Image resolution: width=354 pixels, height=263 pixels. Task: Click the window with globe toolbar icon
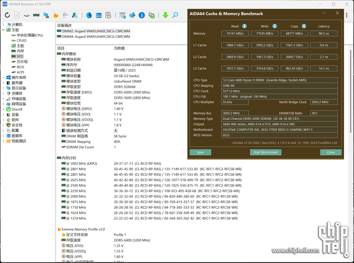pyautogui.click(x=122, y=15)
